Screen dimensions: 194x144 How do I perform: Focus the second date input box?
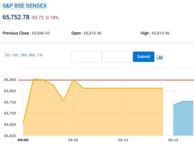(x=117, y=57)
